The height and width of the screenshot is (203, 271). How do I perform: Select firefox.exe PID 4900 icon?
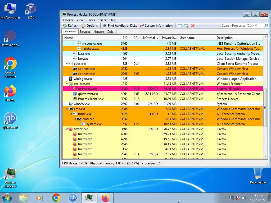75,134
